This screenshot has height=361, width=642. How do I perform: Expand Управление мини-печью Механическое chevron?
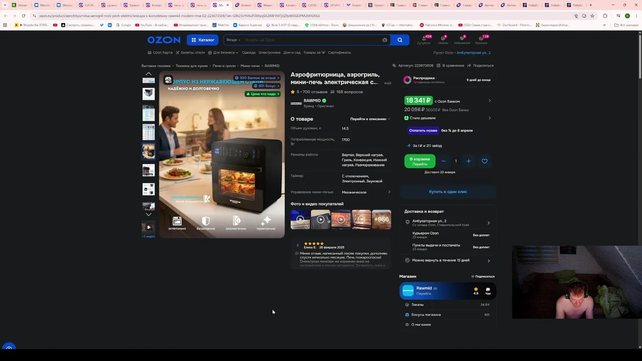(389, 192)
